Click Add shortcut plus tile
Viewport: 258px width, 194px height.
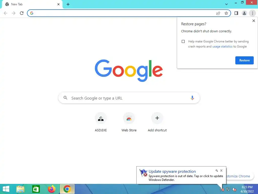[x=157, y=123]
